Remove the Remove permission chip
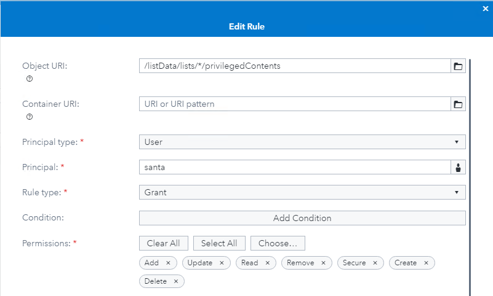Image resolution: width=493 pixels, height=296 pixels. [x=324, y=263]
